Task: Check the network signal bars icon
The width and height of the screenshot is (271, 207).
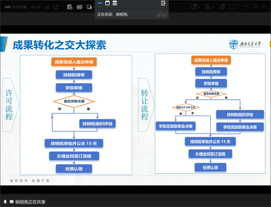Action: (x=47, y=7)
